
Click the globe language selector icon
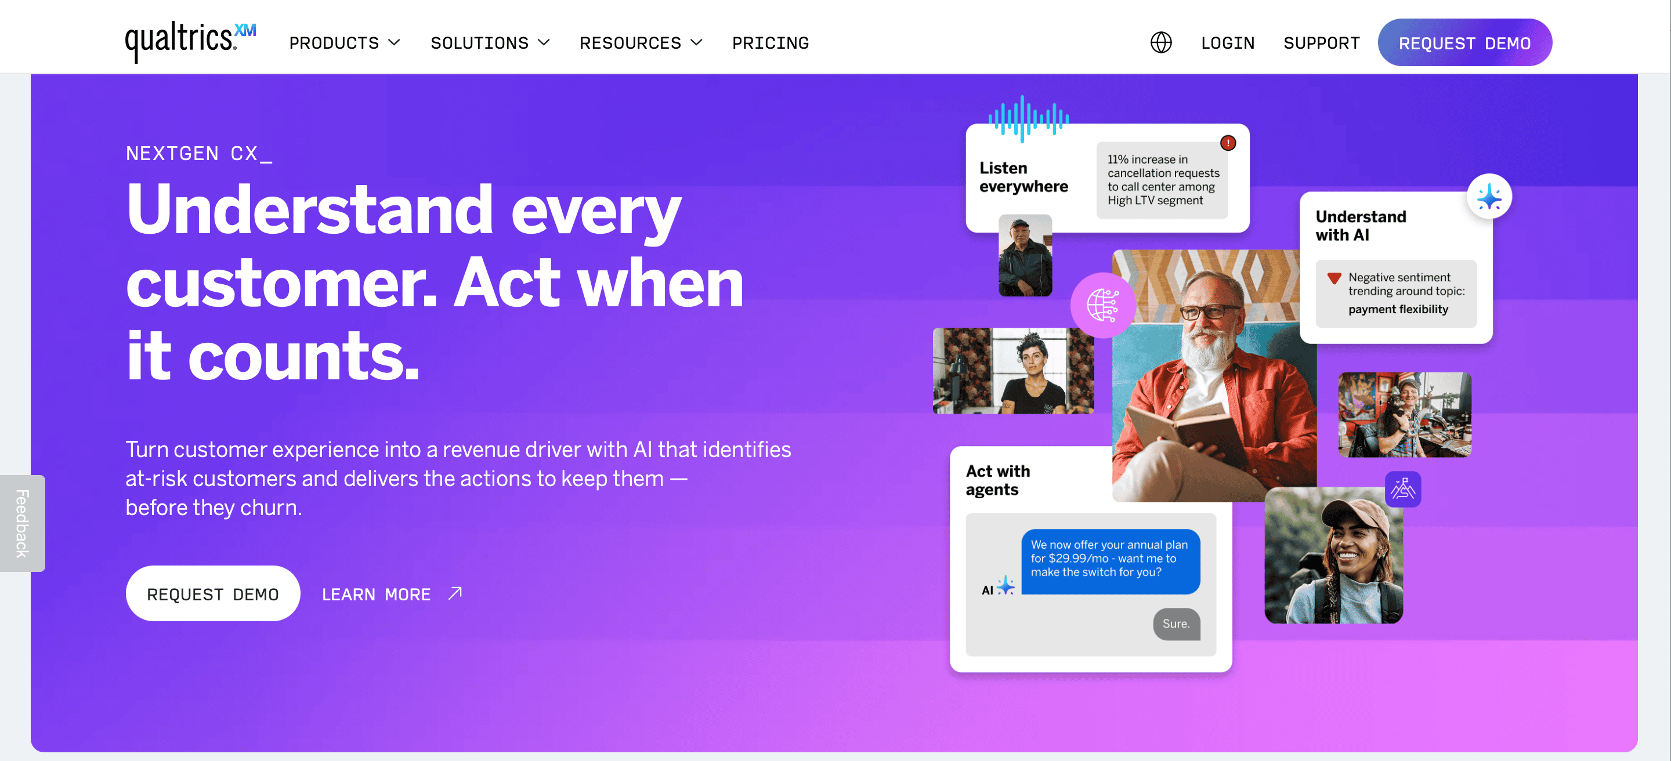point(1160,43)
